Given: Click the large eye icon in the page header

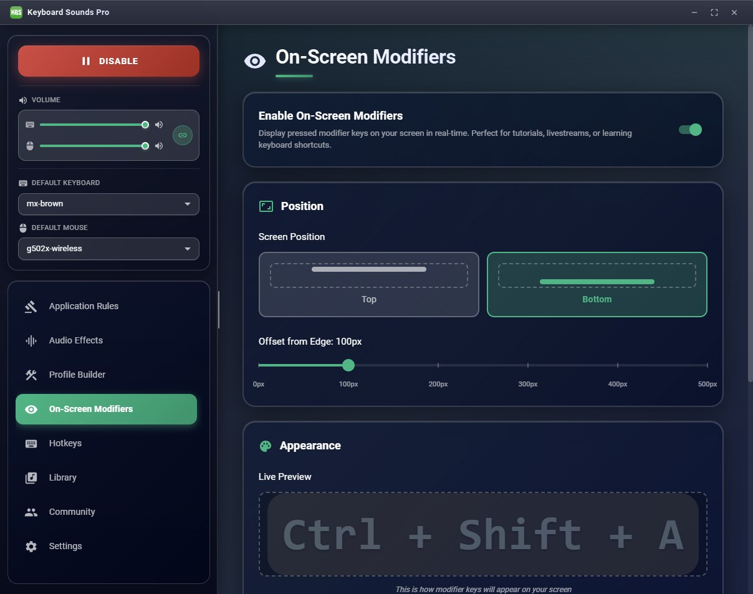Looking at the screenshot, I should coord(255,60).
